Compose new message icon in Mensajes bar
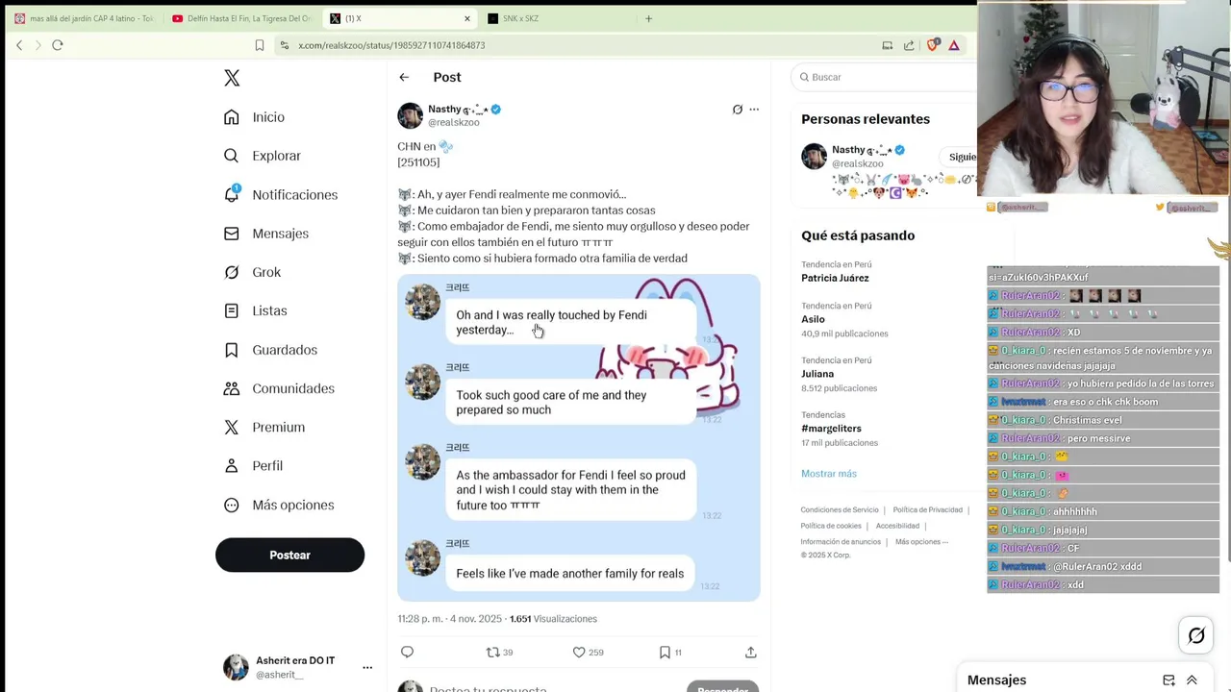Image resolution: width=1231 pixels, height=692 pixels. coord(1168,680)
